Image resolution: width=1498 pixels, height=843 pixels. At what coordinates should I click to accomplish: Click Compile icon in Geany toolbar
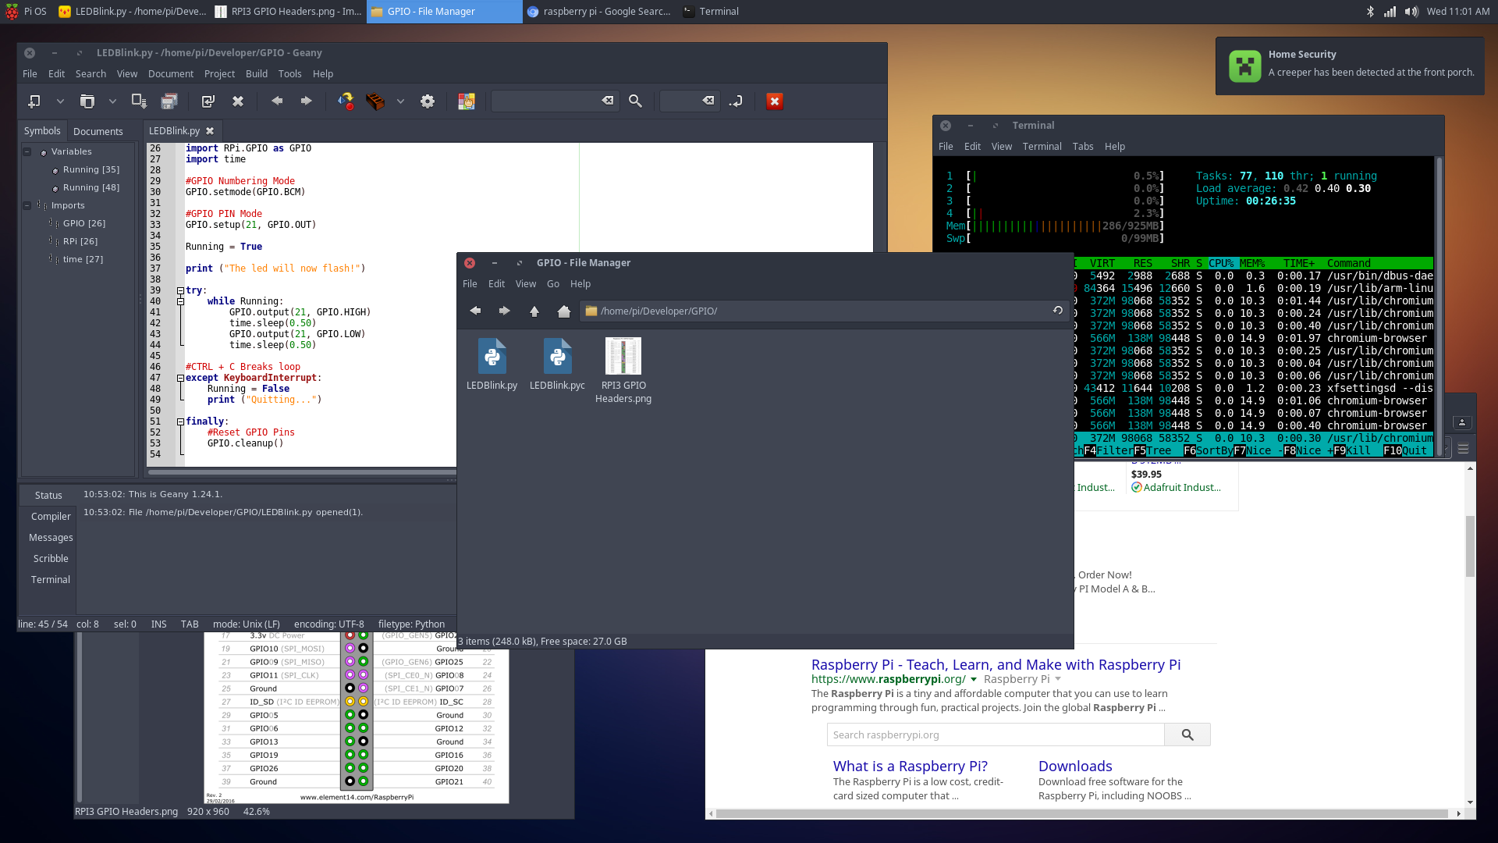click(346, 101)
